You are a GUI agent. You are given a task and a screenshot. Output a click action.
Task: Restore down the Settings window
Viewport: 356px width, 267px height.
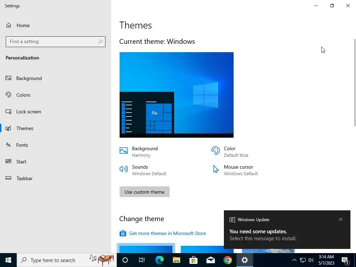332,6
